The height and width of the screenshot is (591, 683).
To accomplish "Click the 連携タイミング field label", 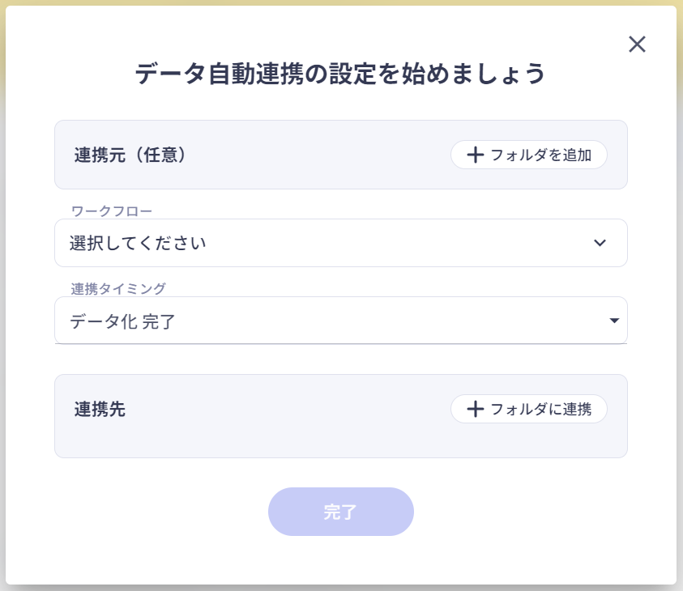I will point(118,289).
